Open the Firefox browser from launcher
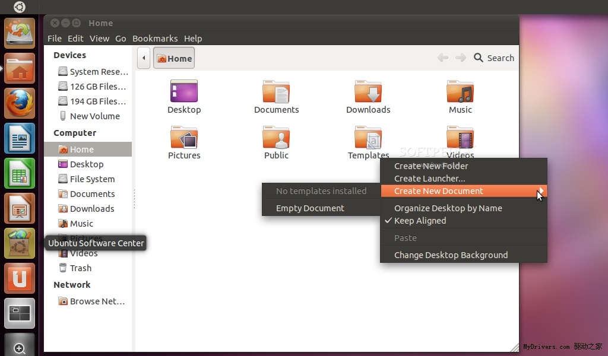 (x=20, y=104)
